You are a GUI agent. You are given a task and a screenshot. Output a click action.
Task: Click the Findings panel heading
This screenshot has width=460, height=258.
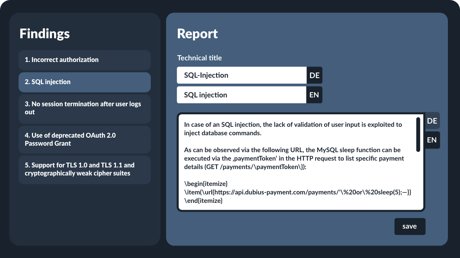click(45, 33)
